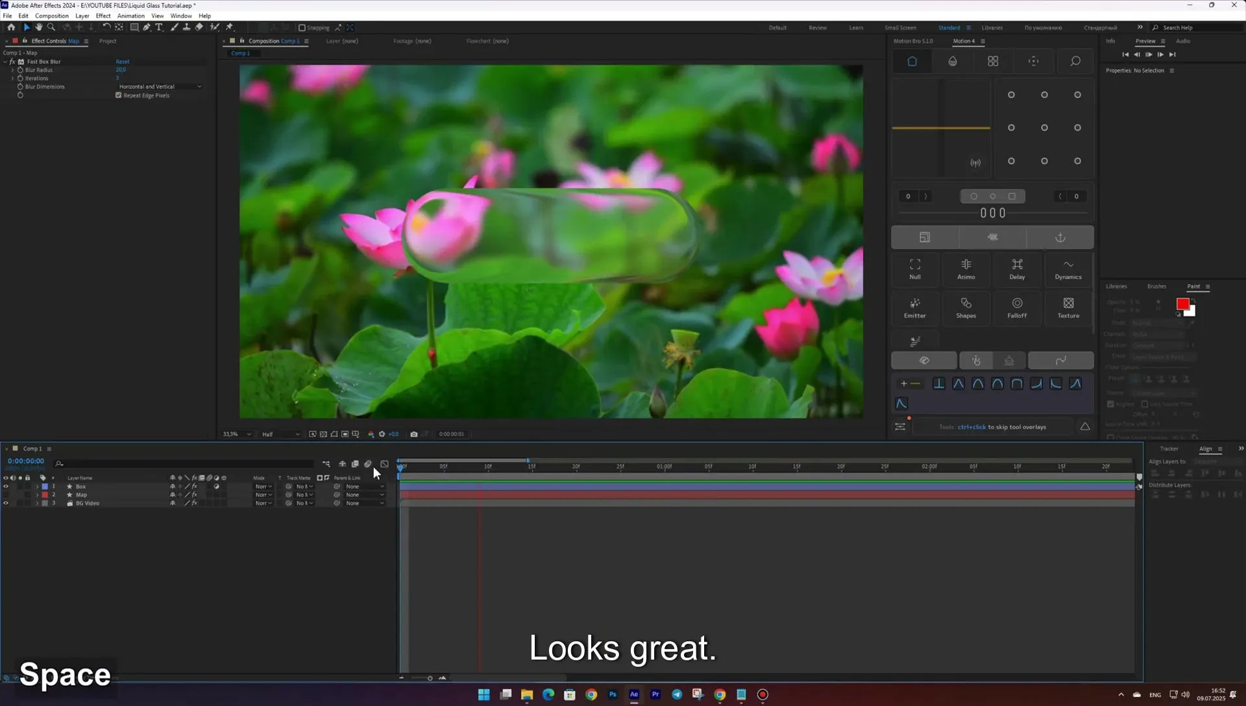Viewport: 1246px width, 706px height.
Task: Open the Composition menu
Action: (x=52, y=16)
